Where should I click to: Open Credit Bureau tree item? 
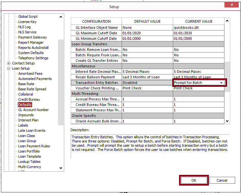point(29,99)
